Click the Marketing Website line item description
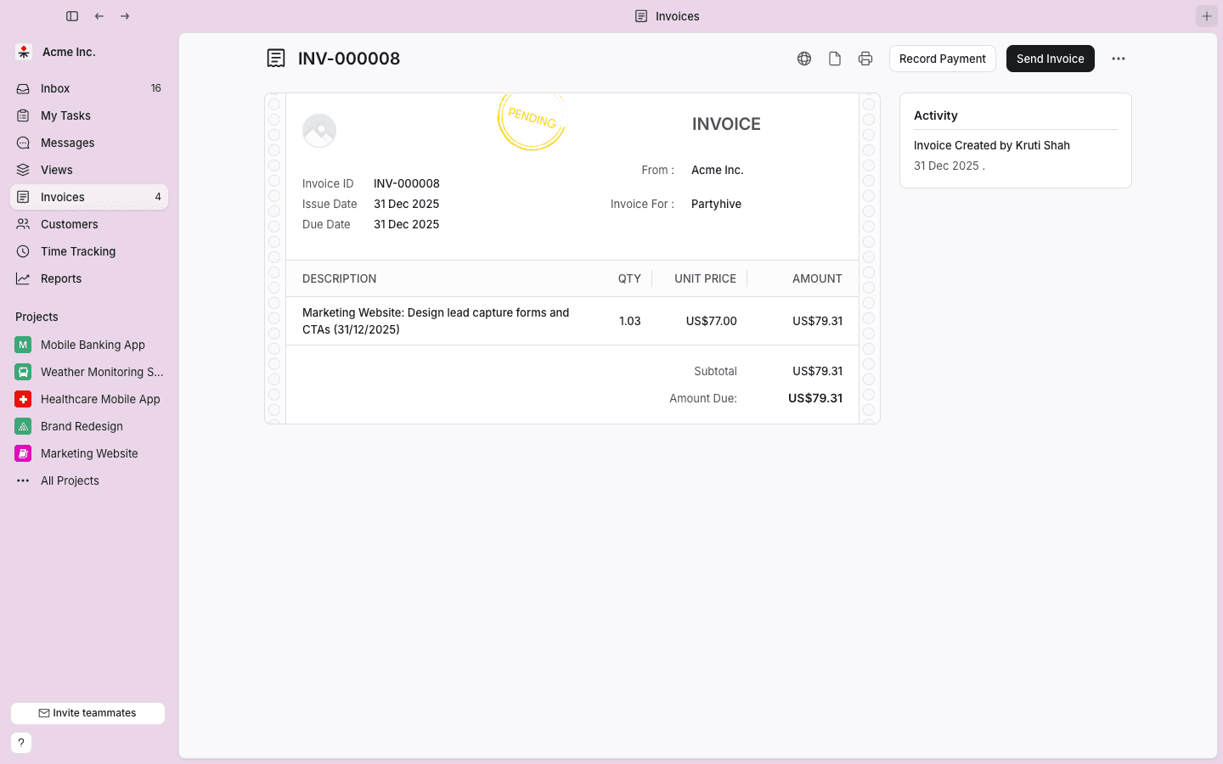Screen dimensions: 1223x764 tap(436, 321)
